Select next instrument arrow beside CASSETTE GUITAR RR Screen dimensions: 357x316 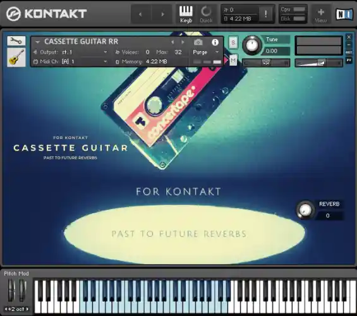coord(183,42)
